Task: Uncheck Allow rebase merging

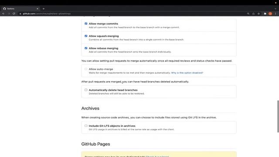Action: [86, 48]
